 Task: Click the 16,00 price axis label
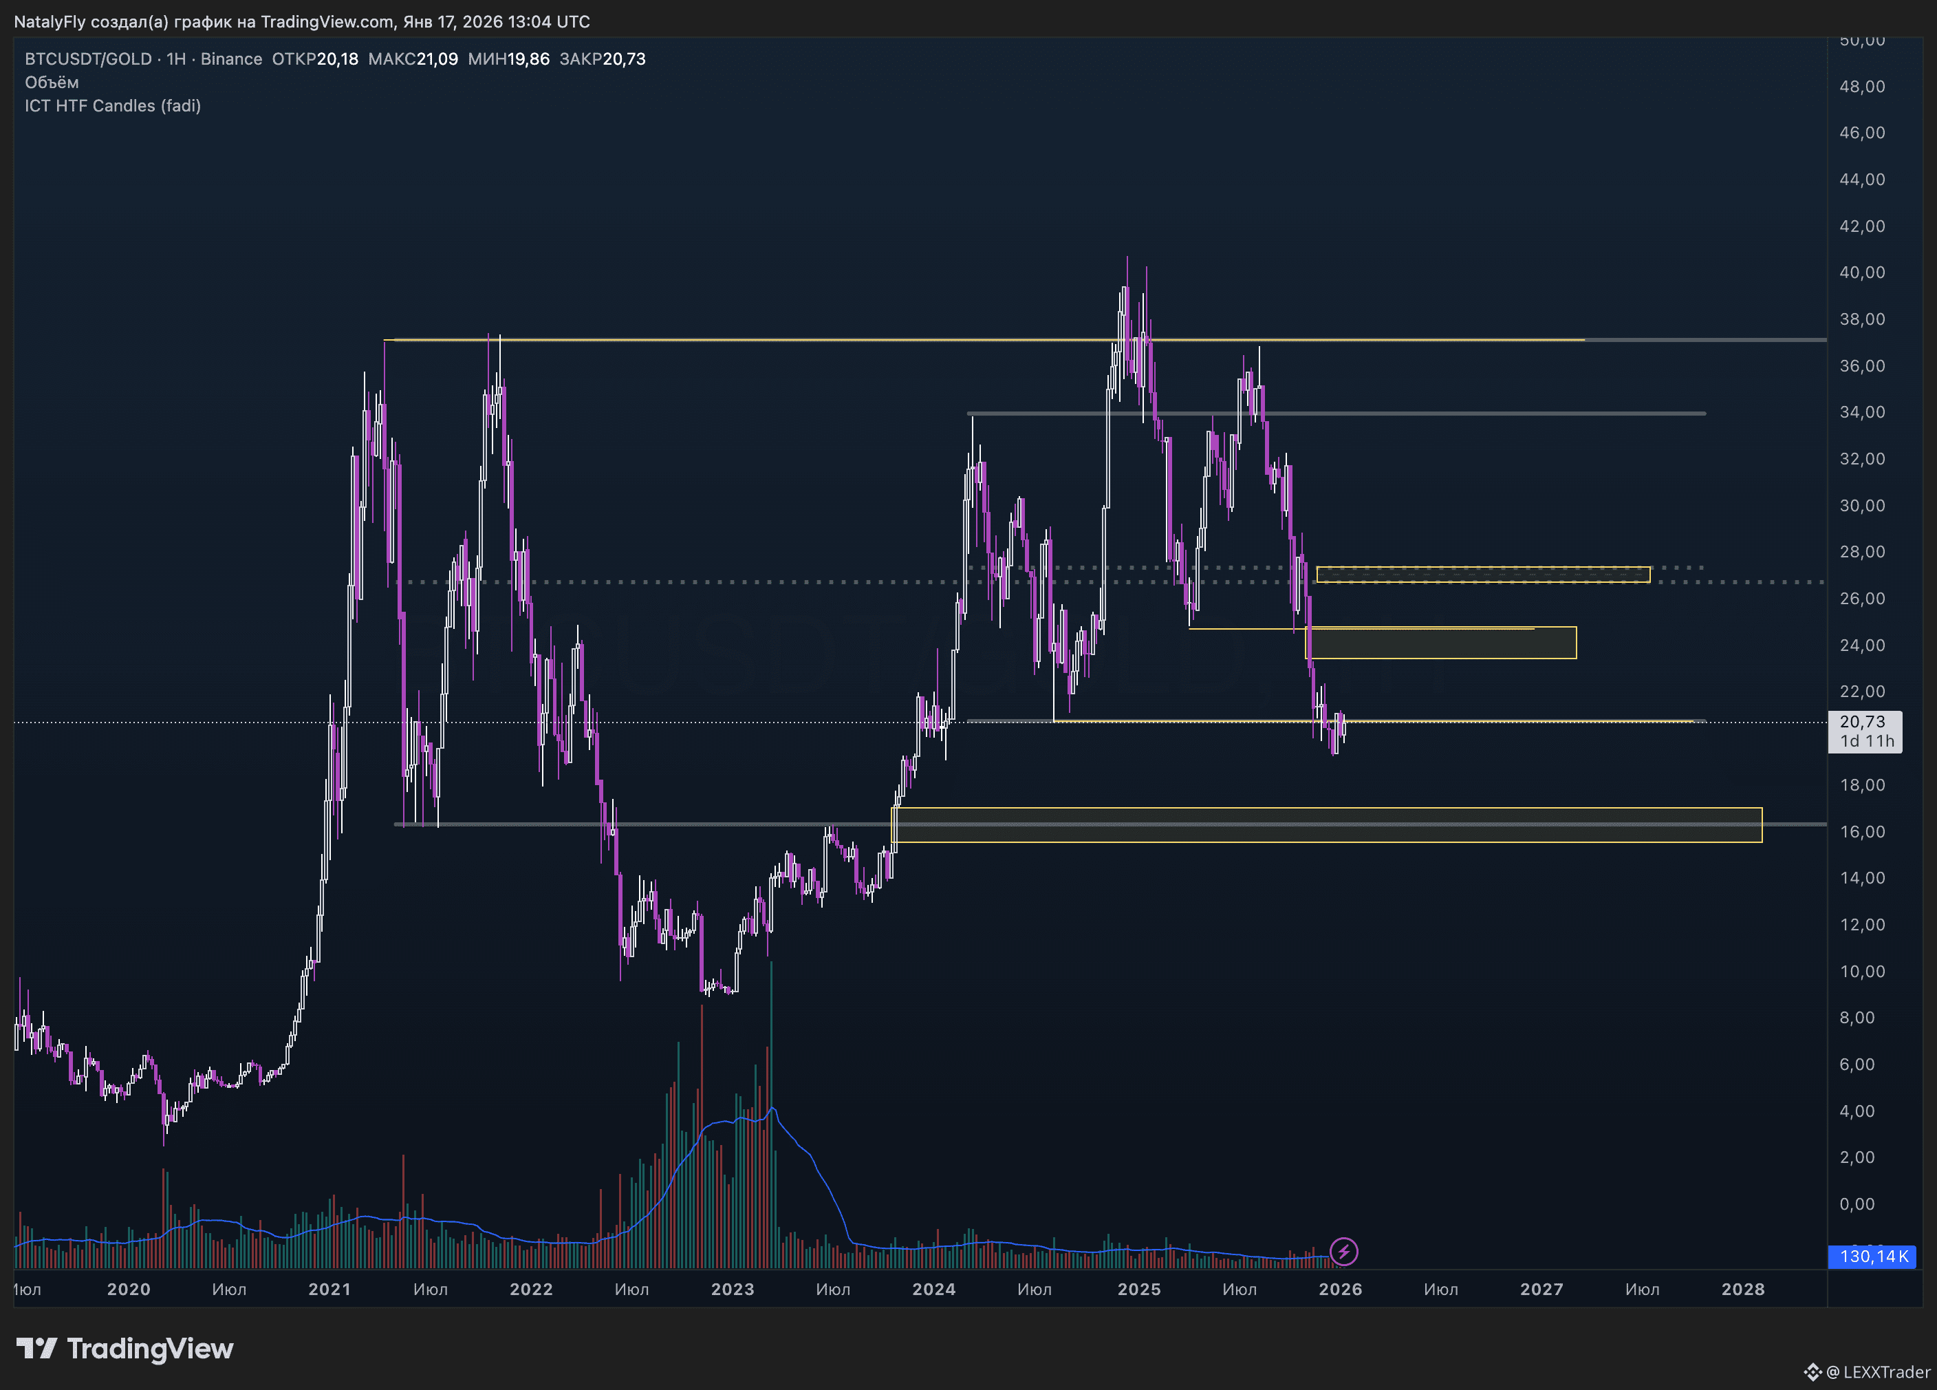click(1862, 832)
